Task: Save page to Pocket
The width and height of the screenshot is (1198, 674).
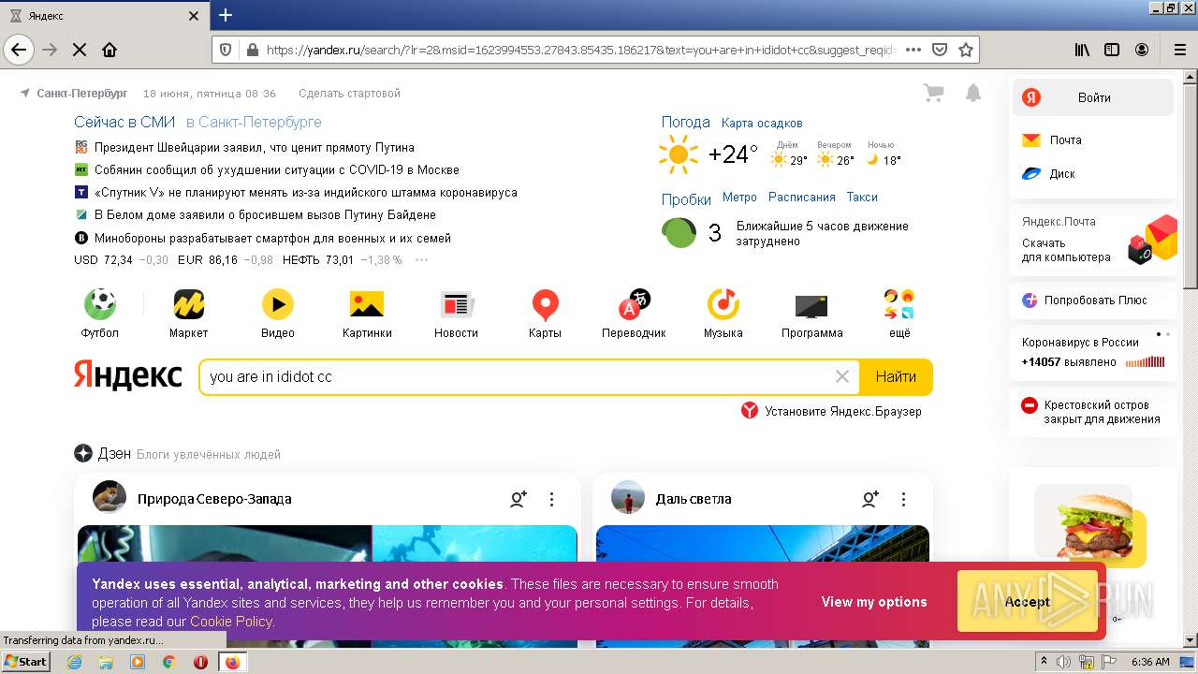Action: (940, 50)
